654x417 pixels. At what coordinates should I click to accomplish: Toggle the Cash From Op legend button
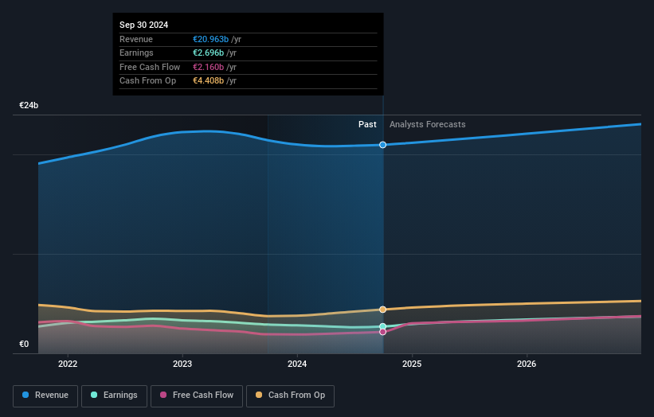pyautogui.click(x=290, y=396)
